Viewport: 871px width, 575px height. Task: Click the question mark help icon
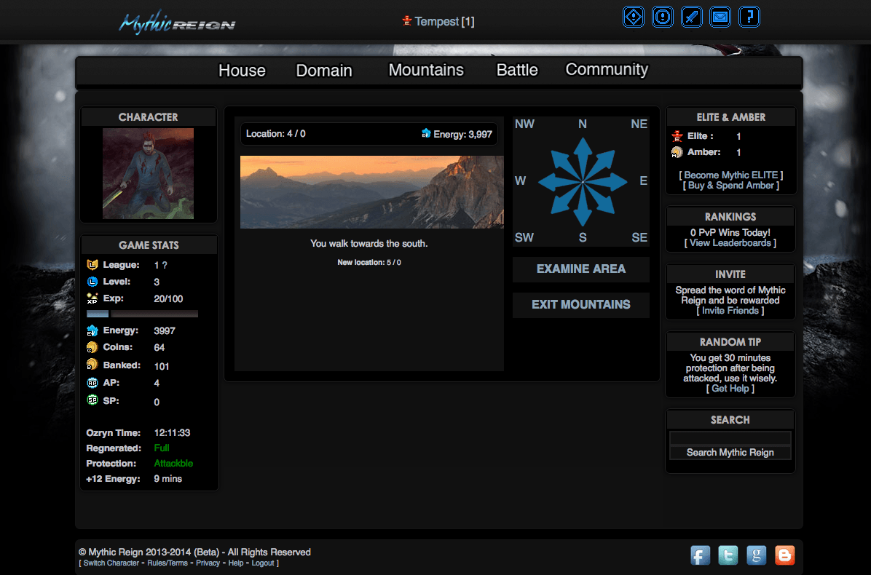749,17
